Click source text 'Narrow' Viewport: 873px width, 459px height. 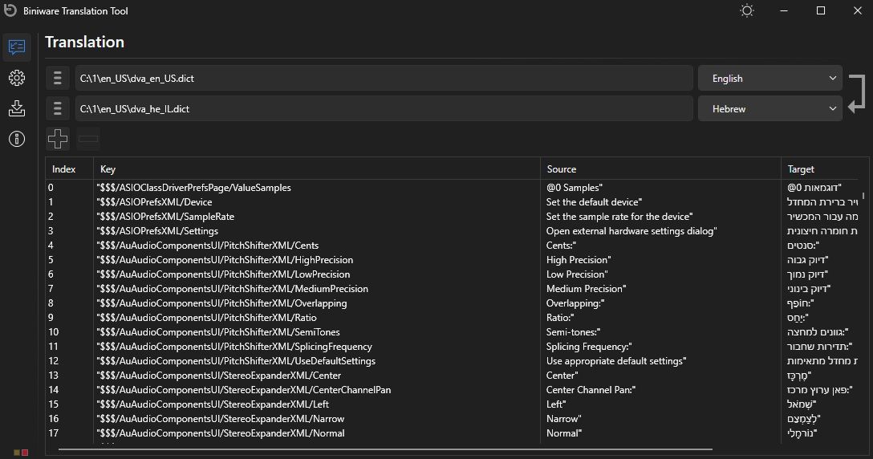[x=563, y=420]
